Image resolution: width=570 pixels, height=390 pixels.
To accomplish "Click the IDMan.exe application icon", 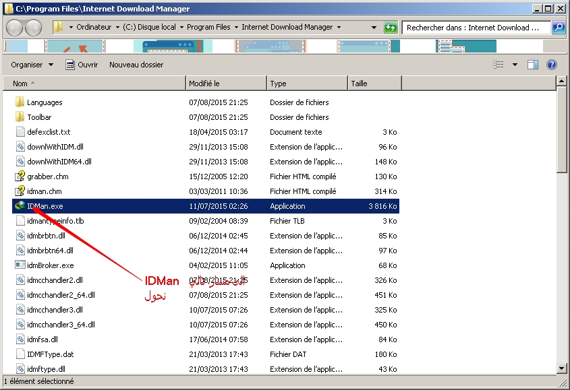I will coord(20,206).
